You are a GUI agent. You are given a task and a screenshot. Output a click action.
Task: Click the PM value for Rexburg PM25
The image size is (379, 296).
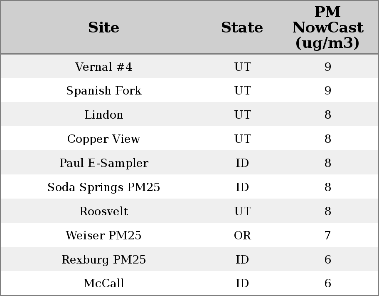click(327, 260)
